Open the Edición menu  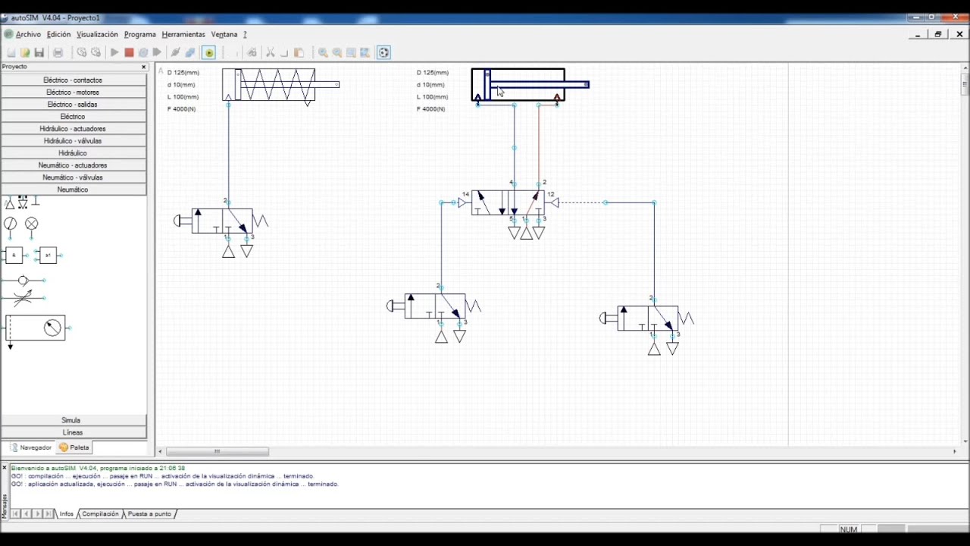58,34
